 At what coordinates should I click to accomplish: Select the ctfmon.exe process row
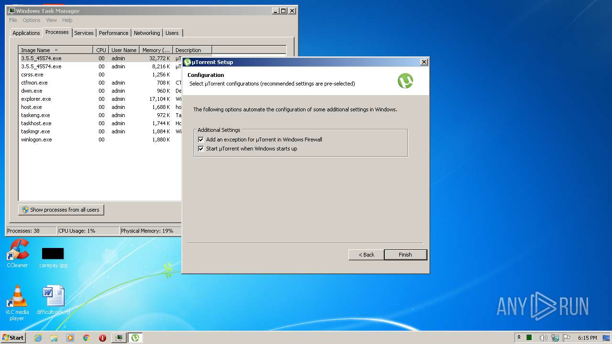pyautogui.click(x=100, y=83)
